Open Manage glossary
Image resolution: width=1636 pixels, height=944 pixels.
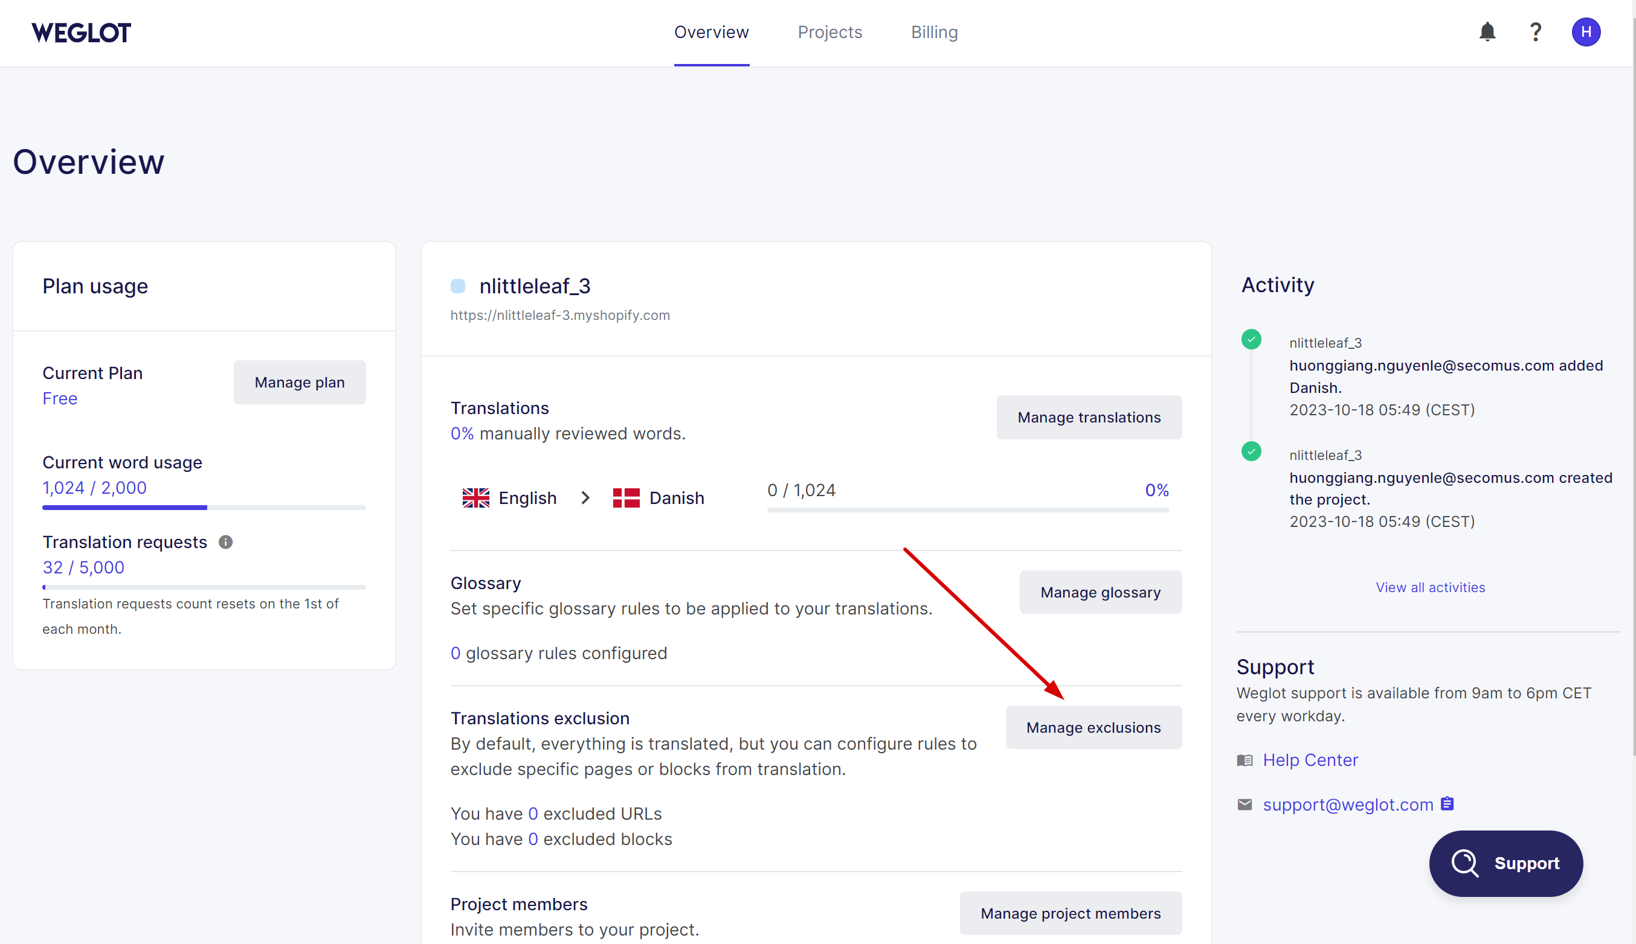[x=1100, y=593]
